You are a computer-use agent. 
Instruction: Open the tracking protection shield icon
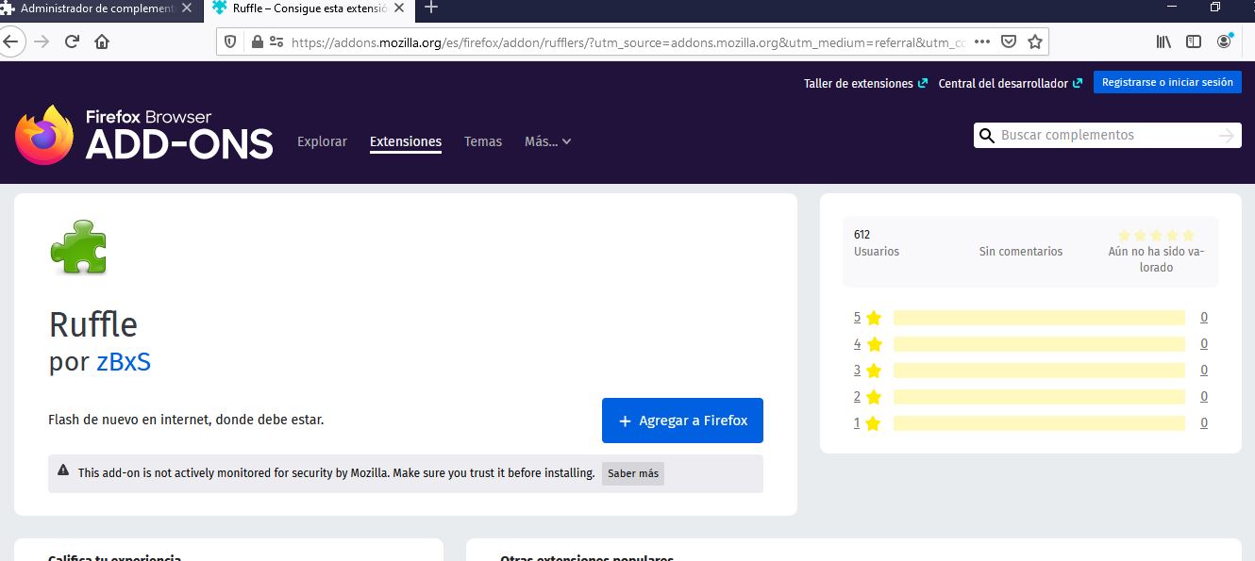click(x=231, y=41)
